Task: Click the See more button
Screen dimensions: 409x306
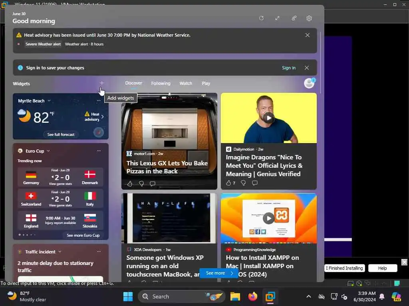Action: tap(219, 273)
